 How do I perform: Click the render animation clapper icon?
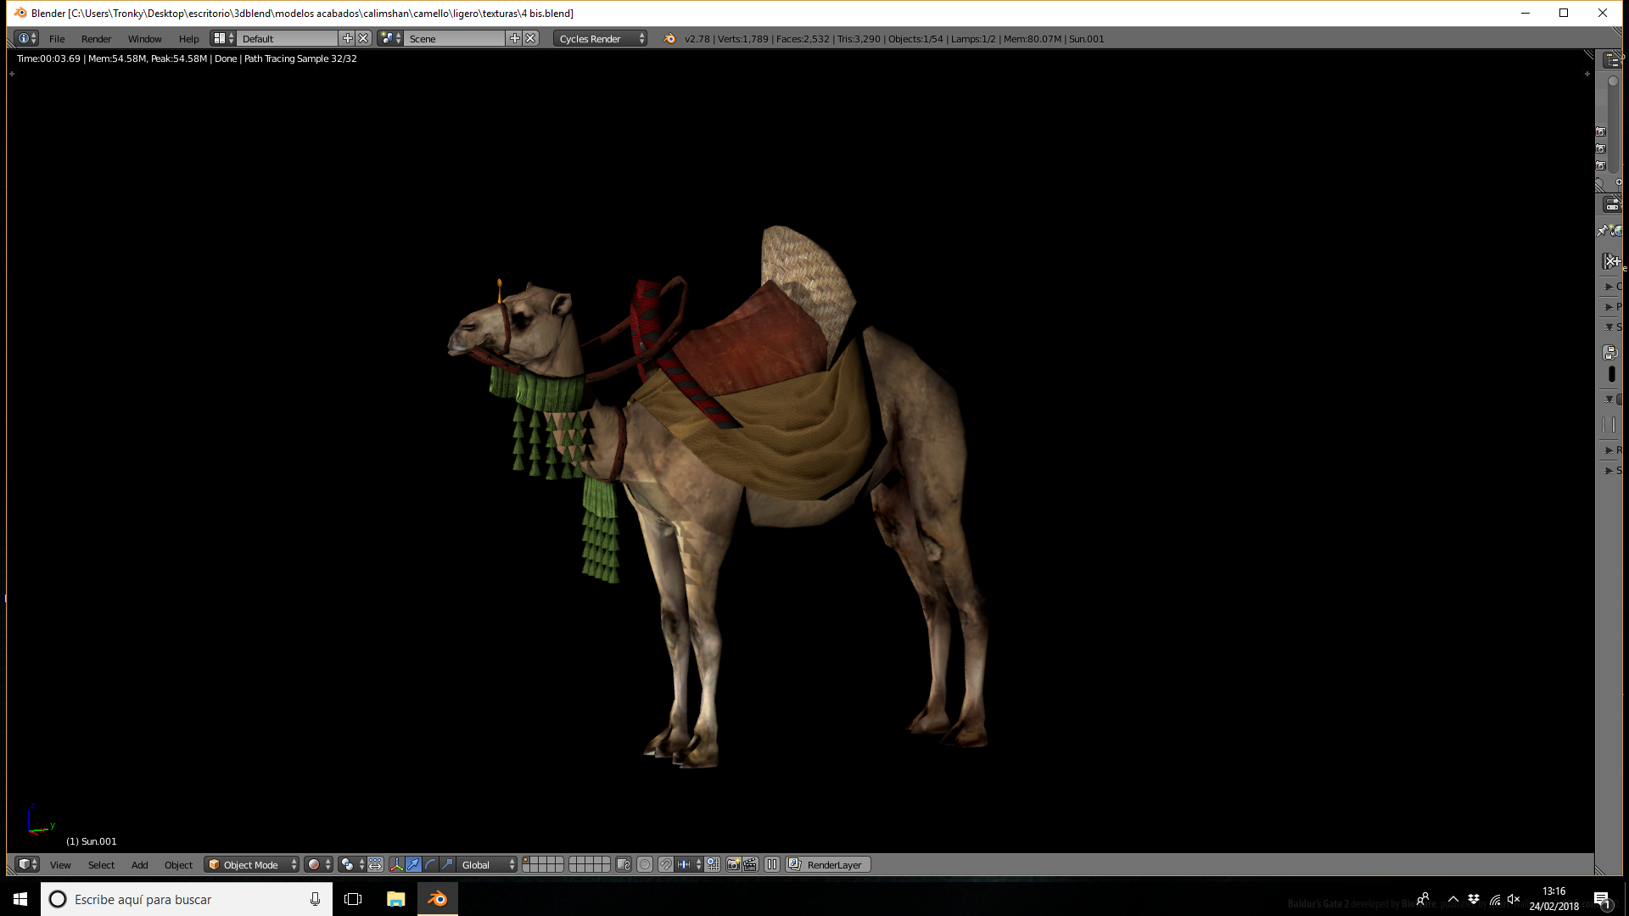pyautogui.click(x=750, y=864)
